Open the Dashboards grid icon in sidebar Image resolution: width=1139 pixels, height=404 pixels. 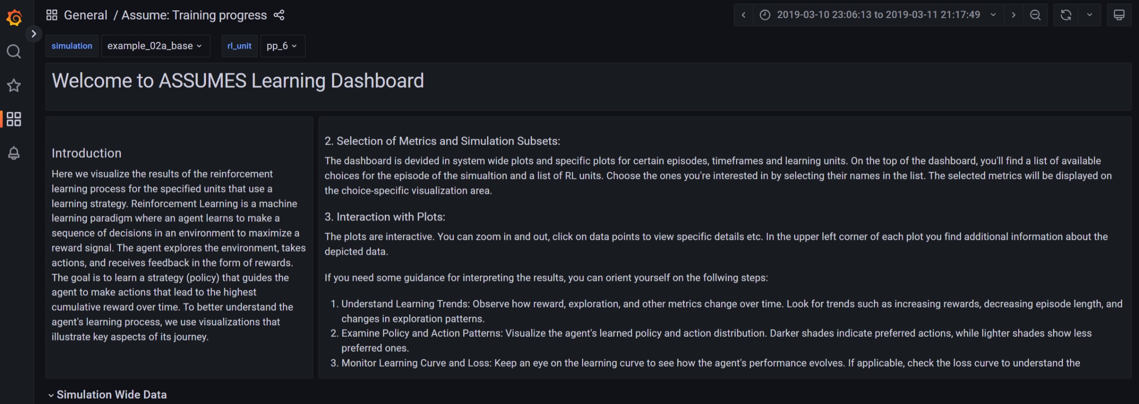click(x=14, y=119)
